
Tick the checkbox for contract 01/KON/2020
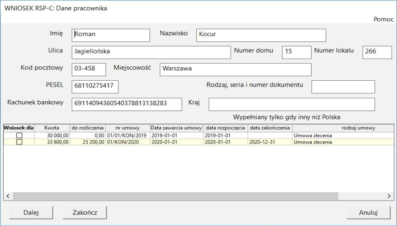coord(19,142)
